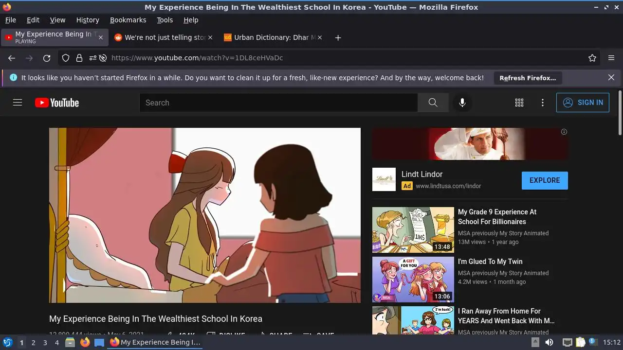Dismiss the Refresh Firefox notification bar
The image size is (623, 350).
[611, 77]
